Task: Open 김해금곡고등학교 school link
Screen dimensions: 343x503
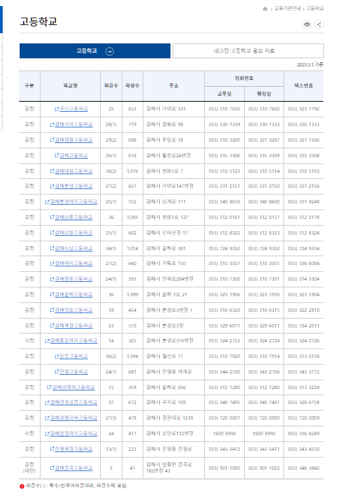Action: (x=73, y=468)
